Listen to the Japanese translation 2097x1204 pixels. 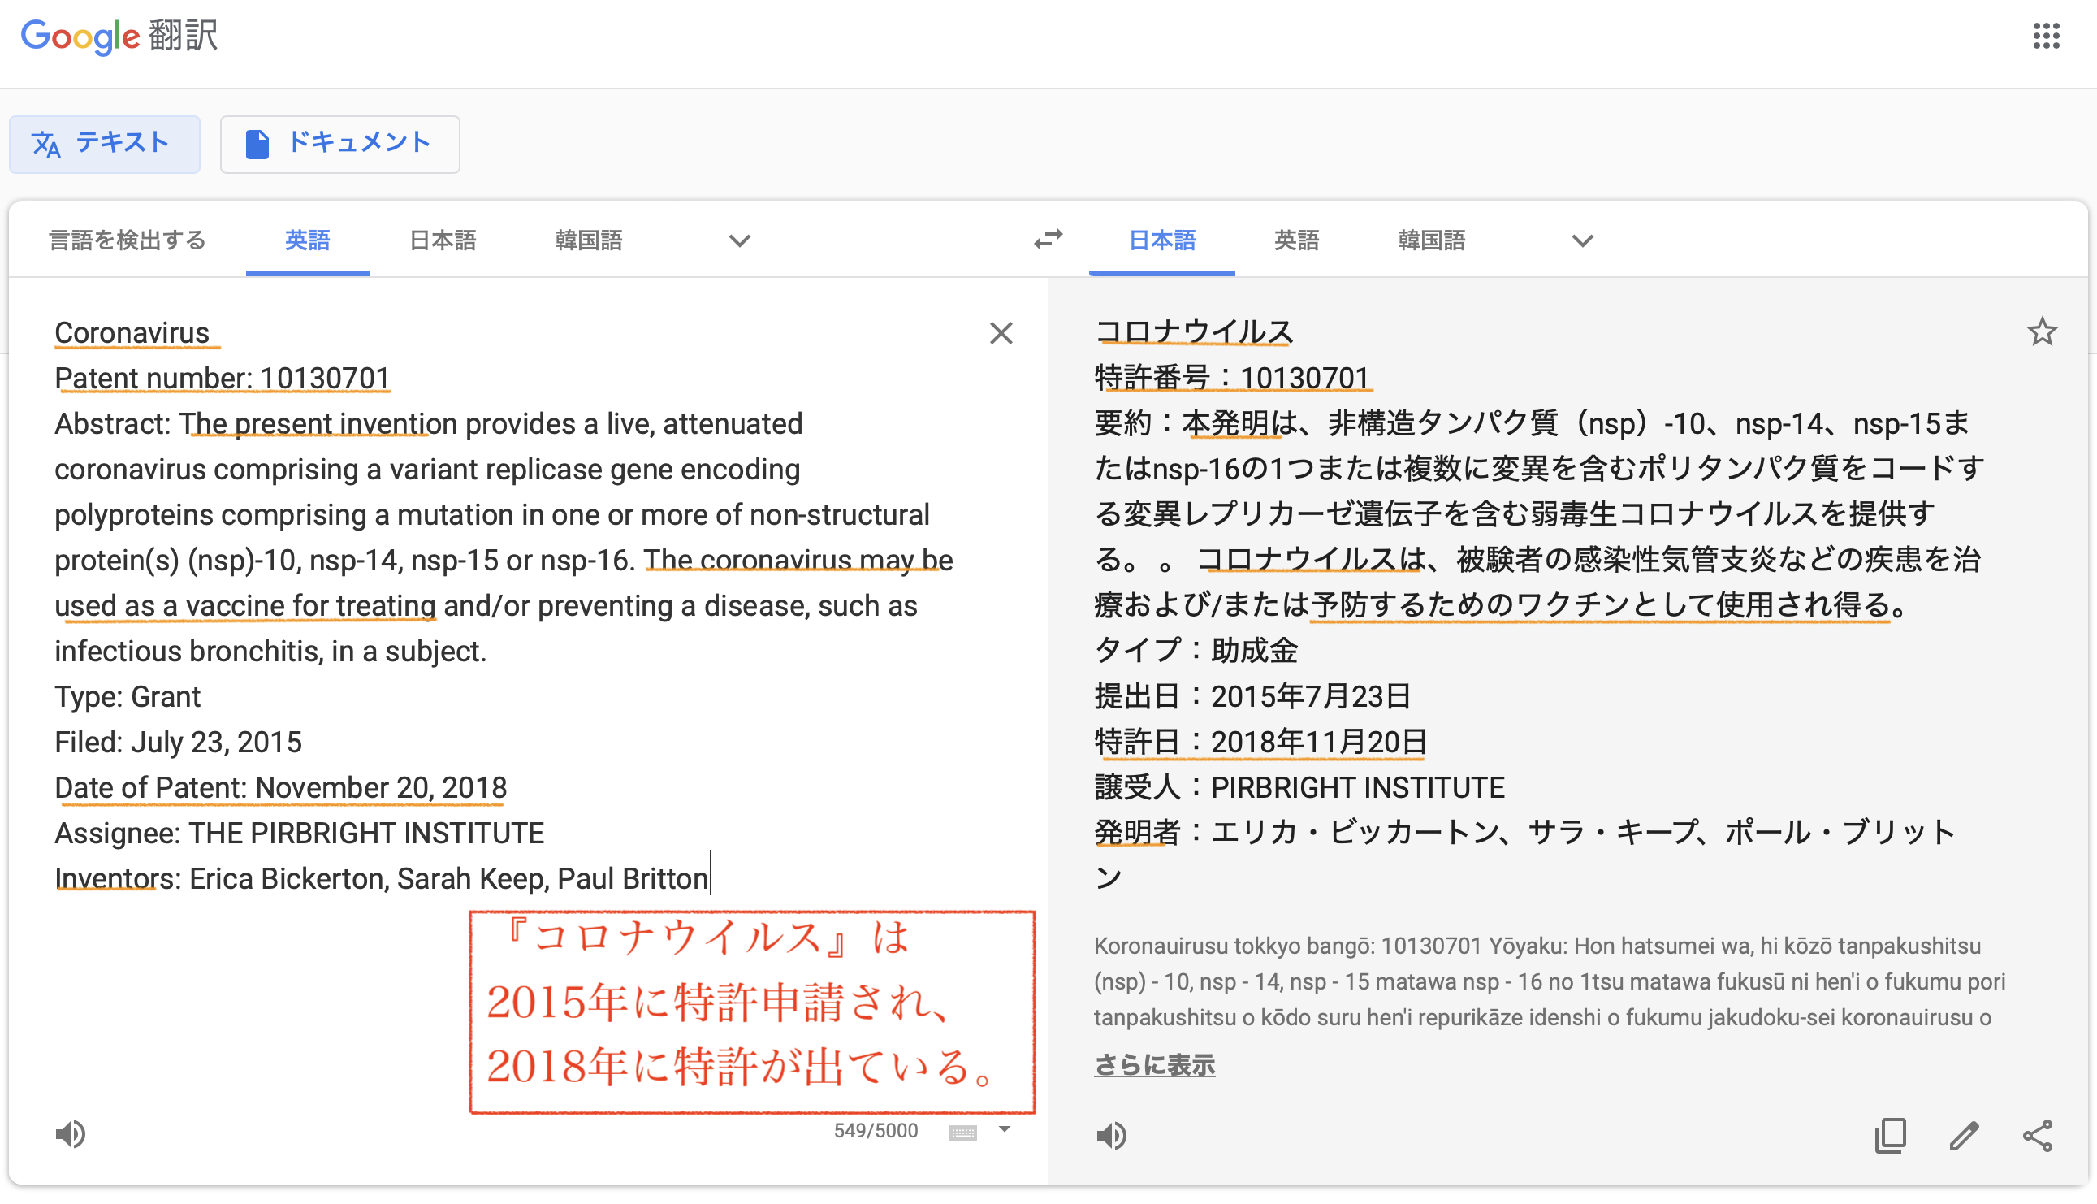click(x=1111, y=1136)
